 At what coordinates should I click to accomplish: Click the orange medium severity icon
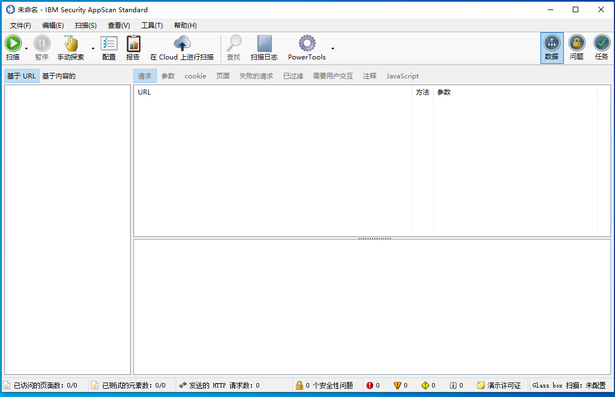pos(398,386)
